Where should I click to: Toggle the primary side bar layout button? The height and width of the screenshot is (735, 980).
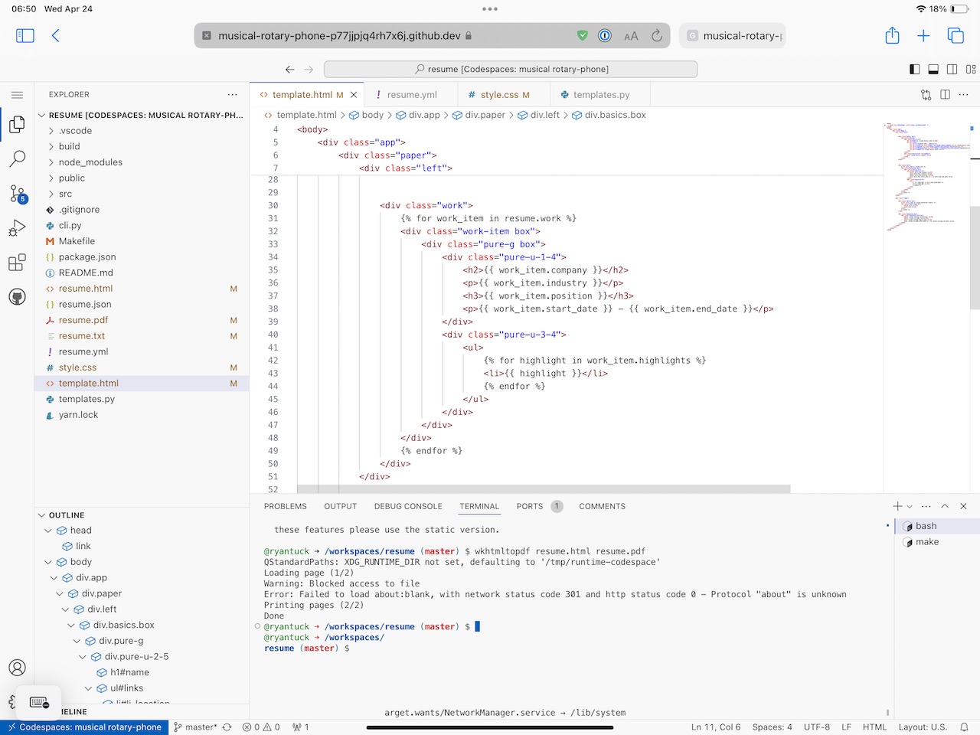pos(914,69)
